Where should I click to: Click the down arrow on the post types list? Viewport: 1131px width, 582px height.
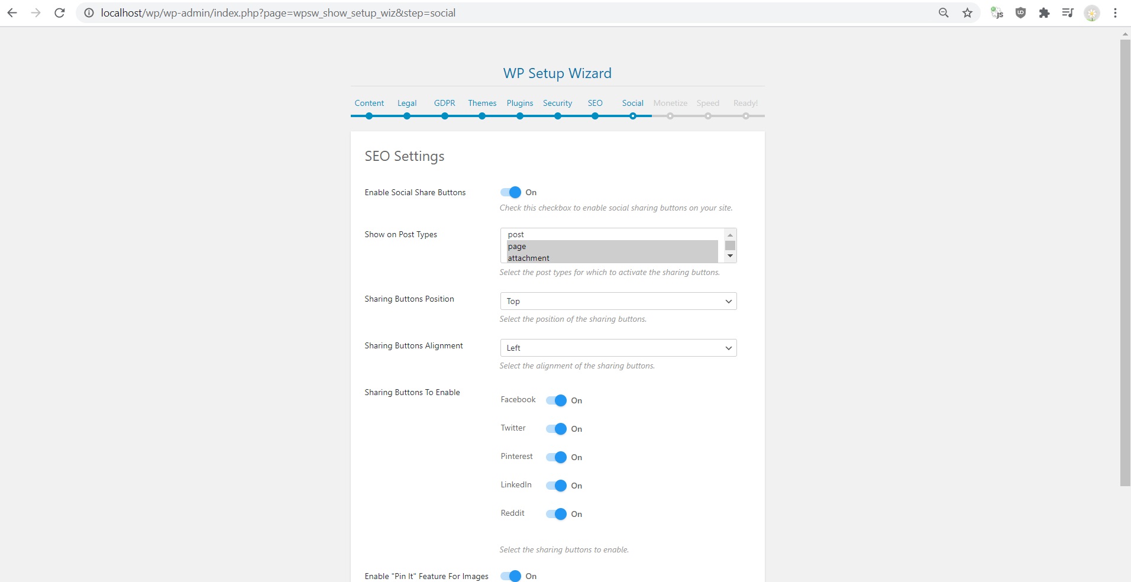(x=730, y=256)
